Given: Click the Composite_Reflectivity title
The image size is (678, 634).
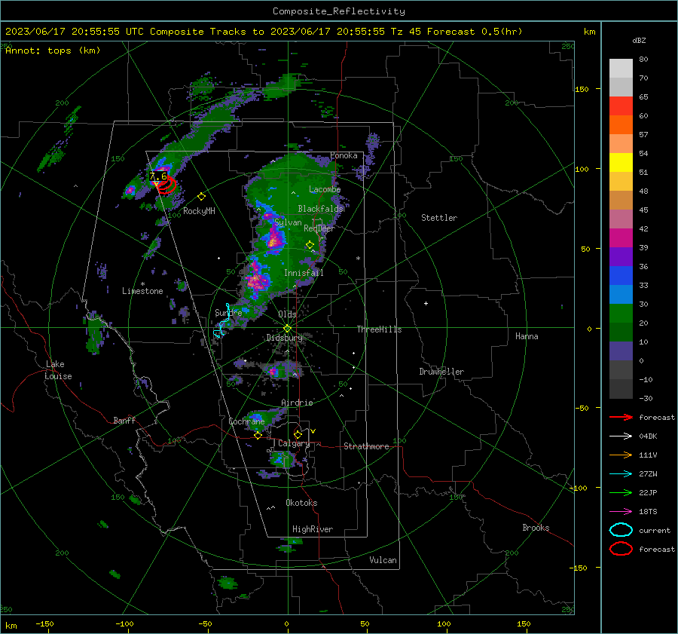Looking at the screenshot, I should pos(339,11).
